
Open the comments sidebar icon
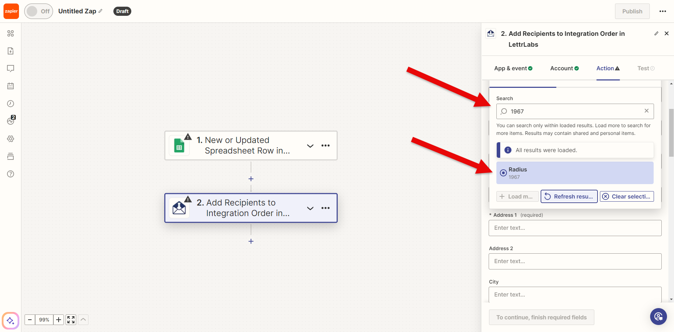(11, 69)
